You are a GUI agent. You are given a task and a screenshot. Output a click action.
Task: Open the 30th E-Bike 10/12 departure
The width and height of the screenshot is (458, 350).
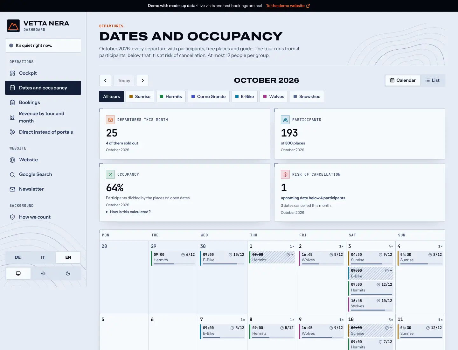(x=223, y=258)
